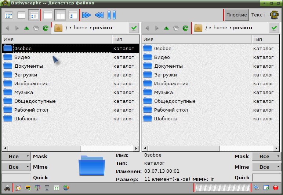This screenshot has height=195, width=283.
Task: Select Изображения folder in right panel
Action: point(211,84)
